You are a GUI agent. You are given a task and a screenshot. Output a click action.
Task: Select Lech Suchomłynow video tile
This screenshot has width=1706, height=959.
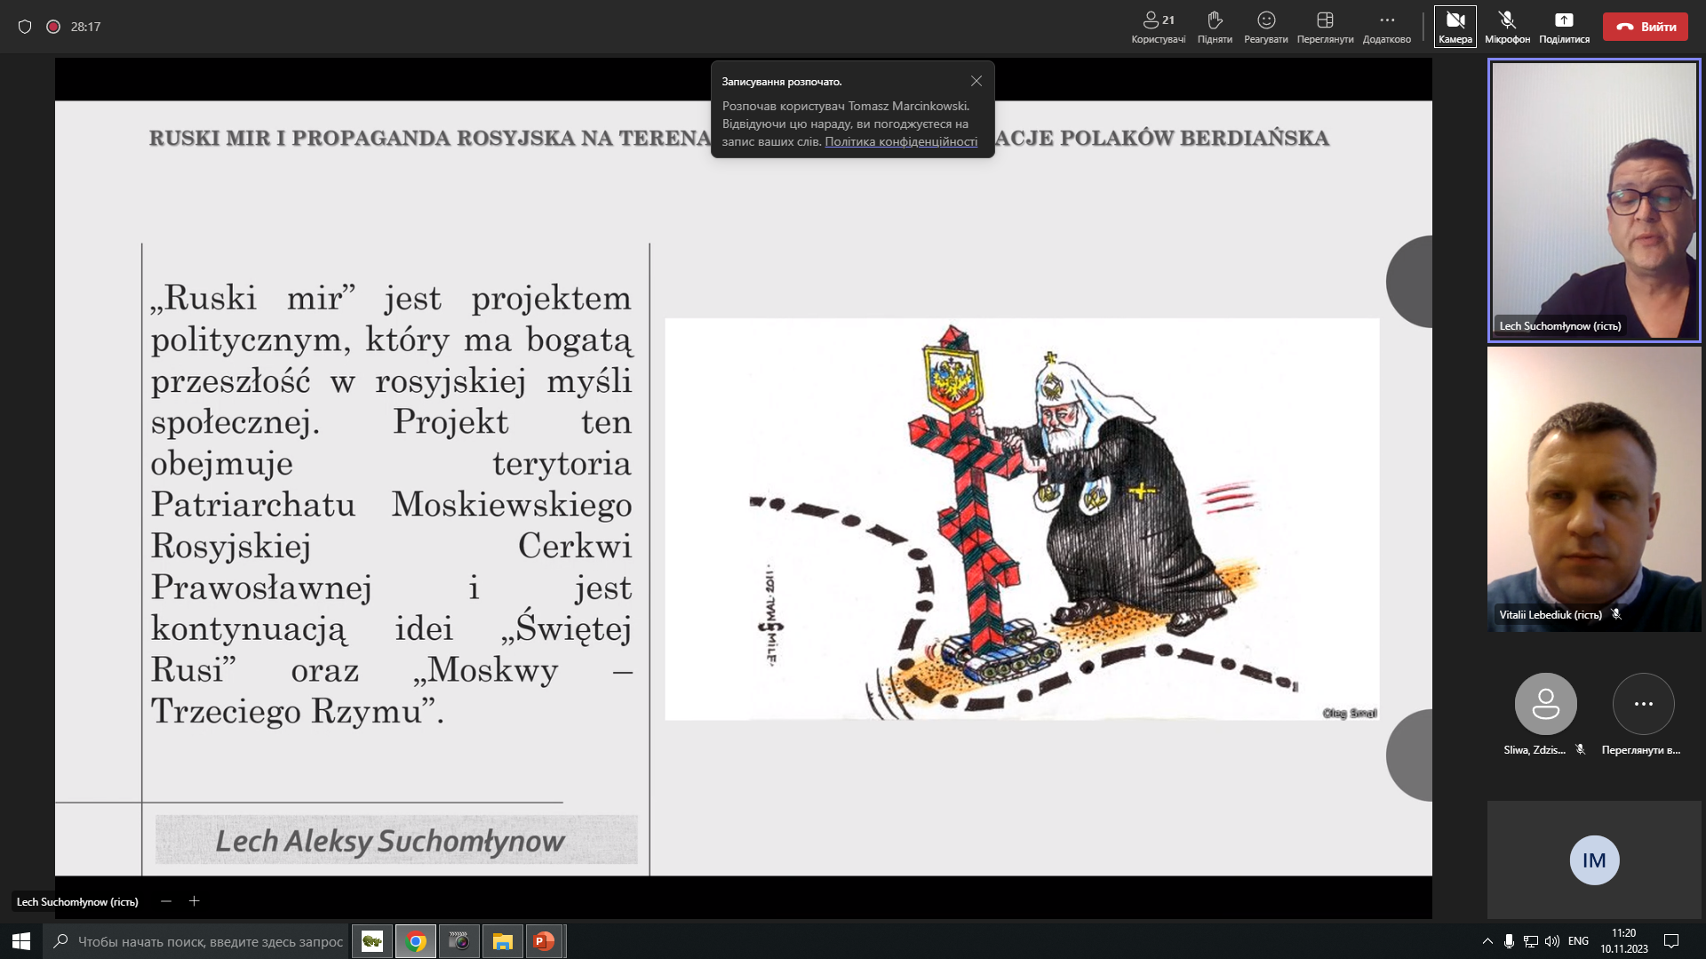click(x=1594, y=201)
